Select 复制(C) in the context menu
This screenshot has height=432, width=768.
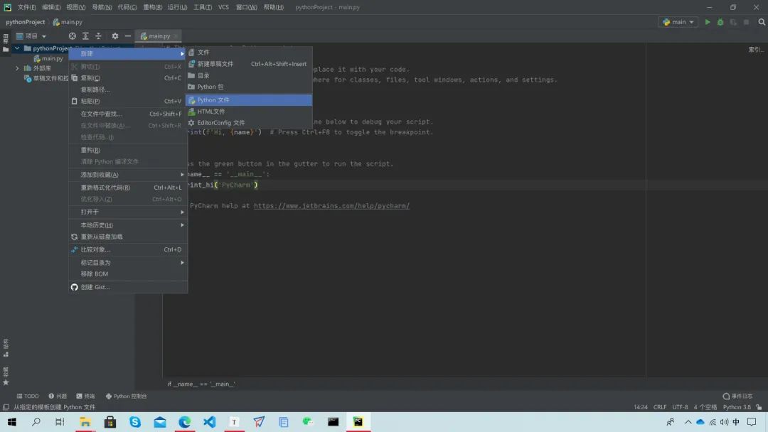(x=128, y=78)
